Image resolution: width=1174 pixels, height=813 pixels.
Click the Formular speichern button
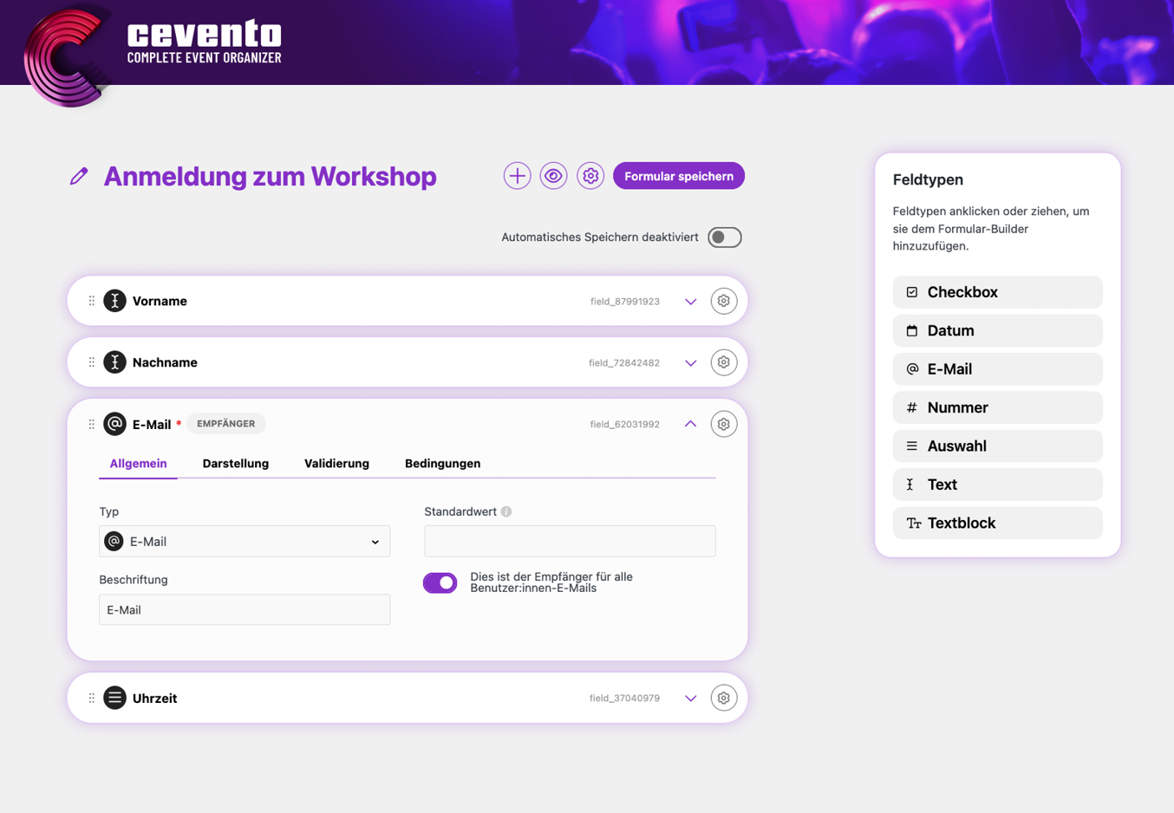[678, 176]
